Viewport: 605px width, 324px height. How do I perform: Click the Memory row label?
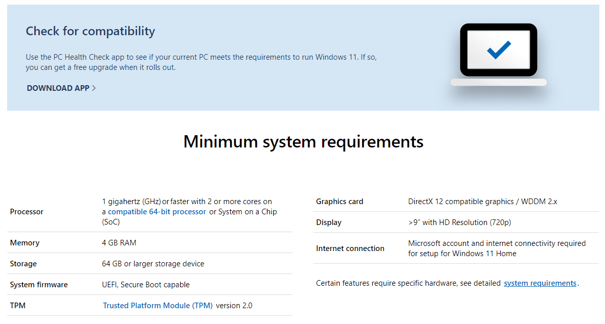point(25,243)
